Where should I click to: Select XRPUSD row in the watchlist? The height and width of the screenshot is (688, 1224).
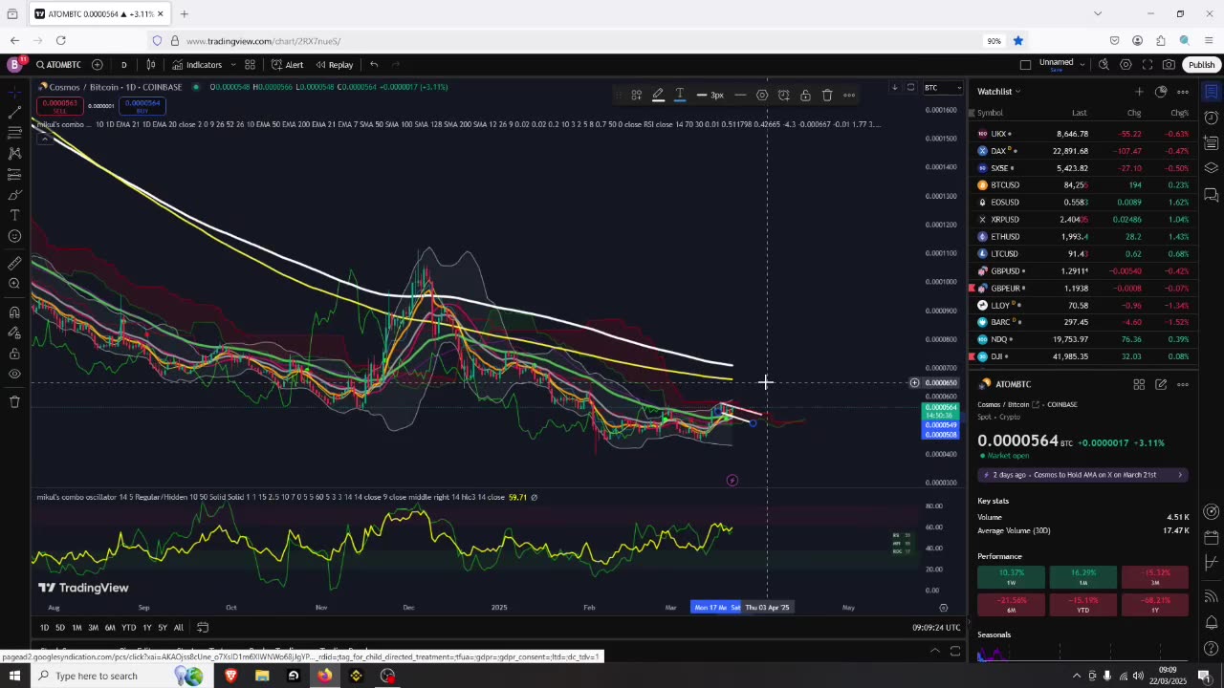click(x=1082, y=220)
